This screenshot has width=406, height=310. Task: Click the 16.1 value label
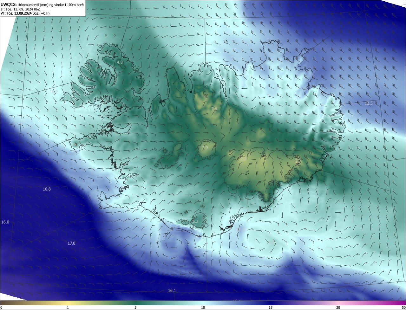(x=172, y=291)
